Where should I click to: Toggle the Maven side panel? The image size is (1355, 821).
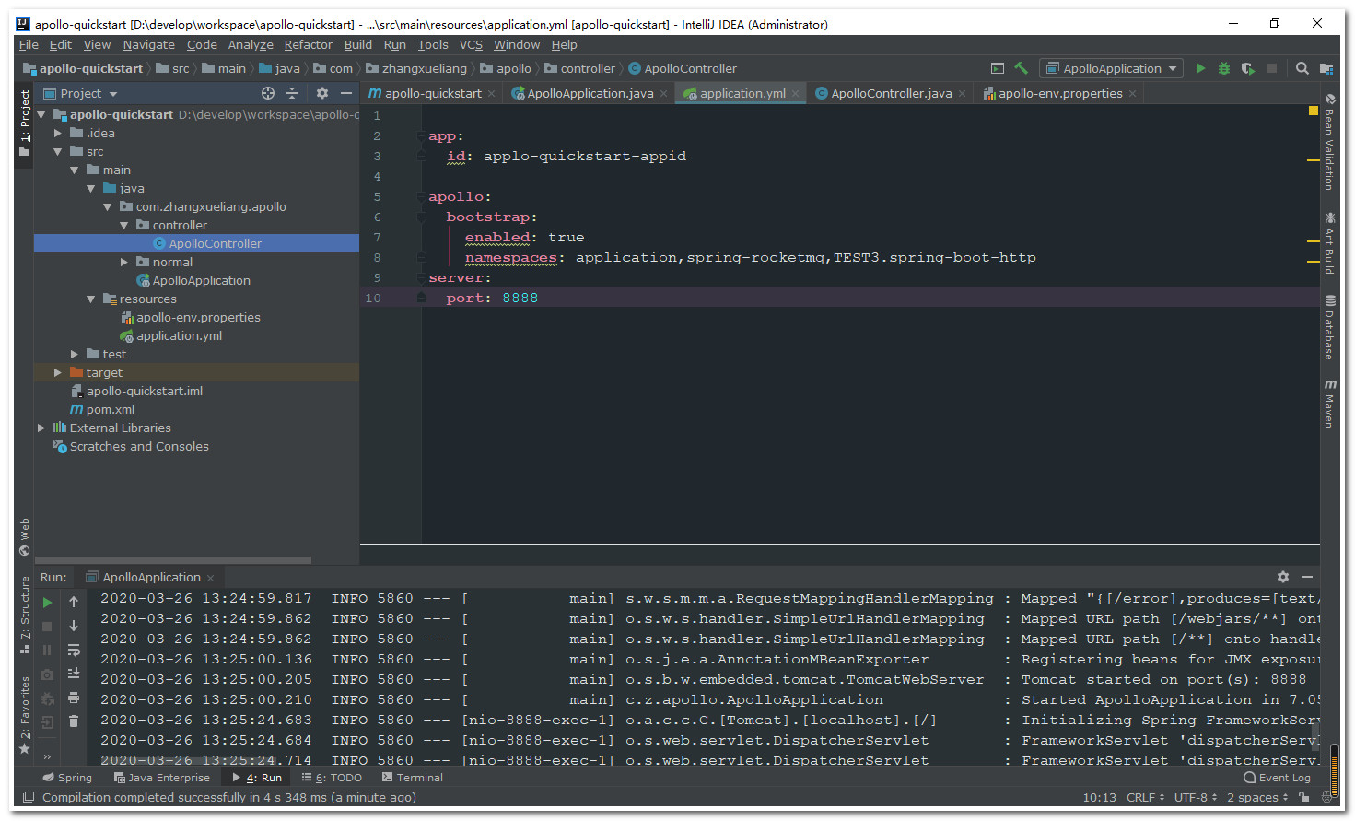(x=1330, y=404)
